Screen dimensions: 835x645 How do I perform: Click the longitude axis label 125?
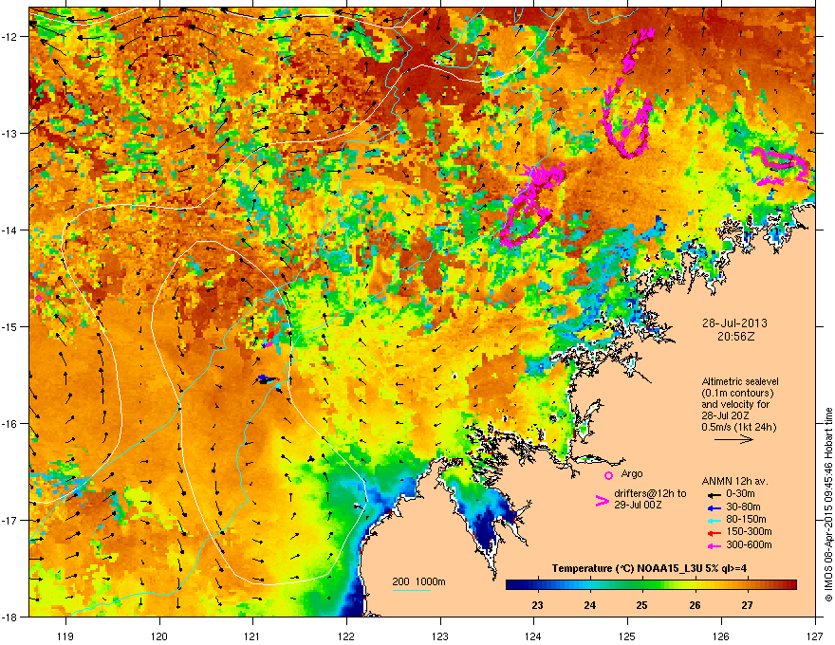point(627,636)
